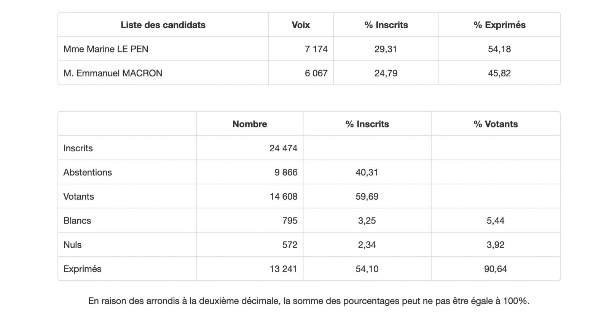Click the rounding disclaimer footnote text
Viewport: 609px width, 319px height.
tap(309, 301)
